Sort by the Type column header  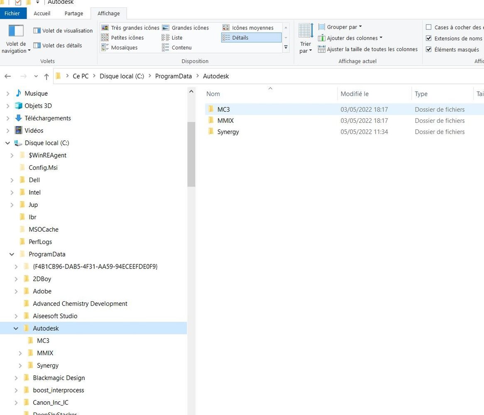[x=442, y=94]
